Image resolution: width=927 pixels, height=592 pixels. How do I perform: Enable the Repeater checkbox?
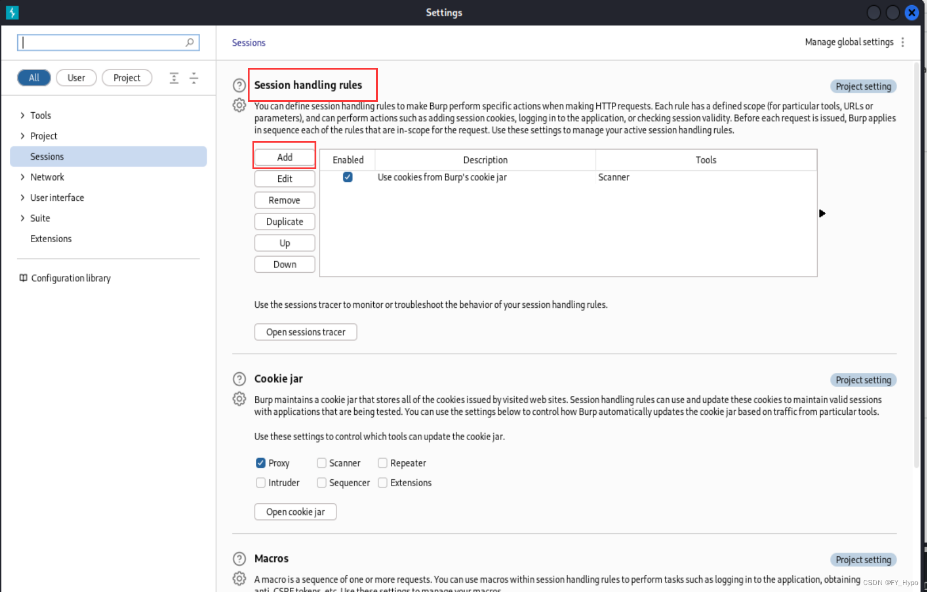(x=382, y=463)
